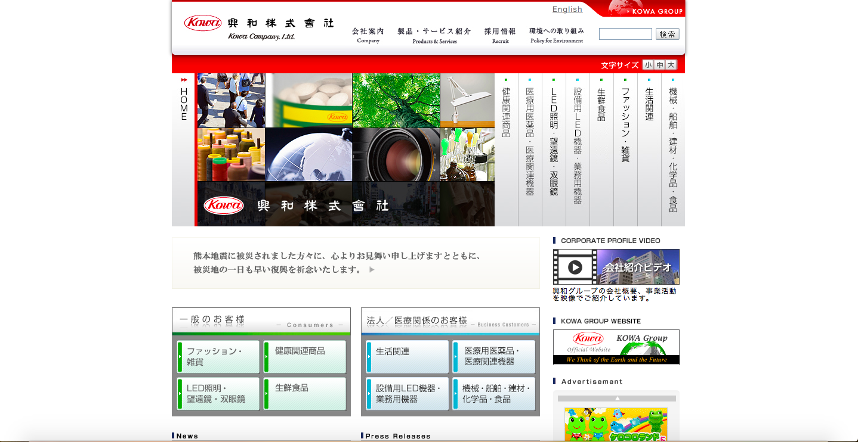This screenshot has width=858, height=442.
Task: Open consumer 生鮮食品 button
Action: coord(304,394)
